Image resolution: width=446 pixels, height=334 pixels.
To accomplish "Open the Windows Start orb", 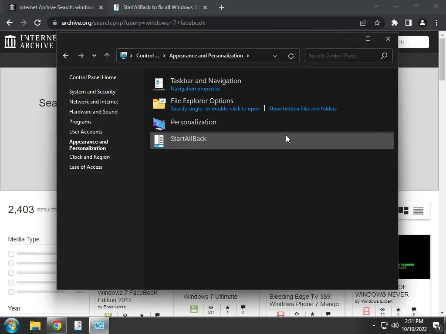I will (11, 325).
